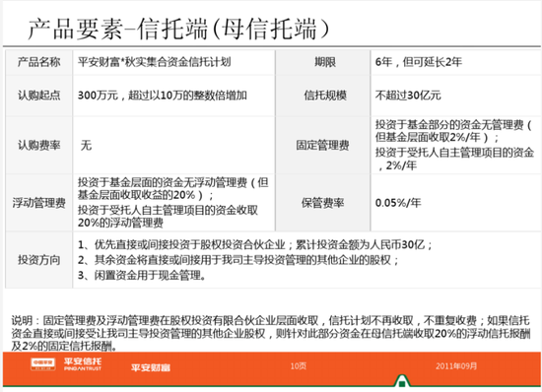Click the 10页 page number in the footer
This screenshot has width=542, height=392.
click(x=299, y=366)
